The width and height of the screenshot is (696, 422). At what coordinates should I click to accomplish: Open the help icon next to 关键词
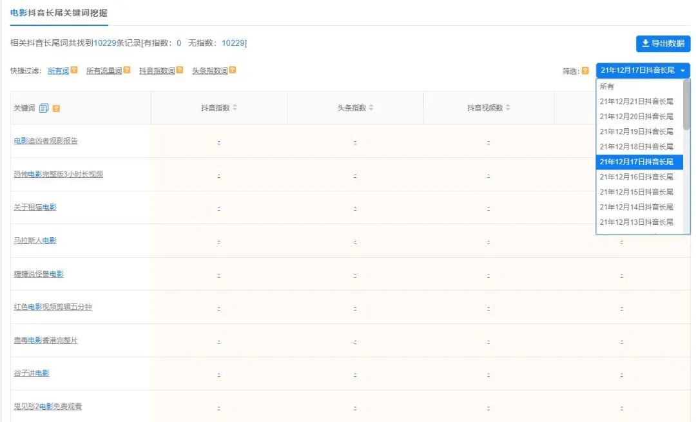[x=56, y=108]
